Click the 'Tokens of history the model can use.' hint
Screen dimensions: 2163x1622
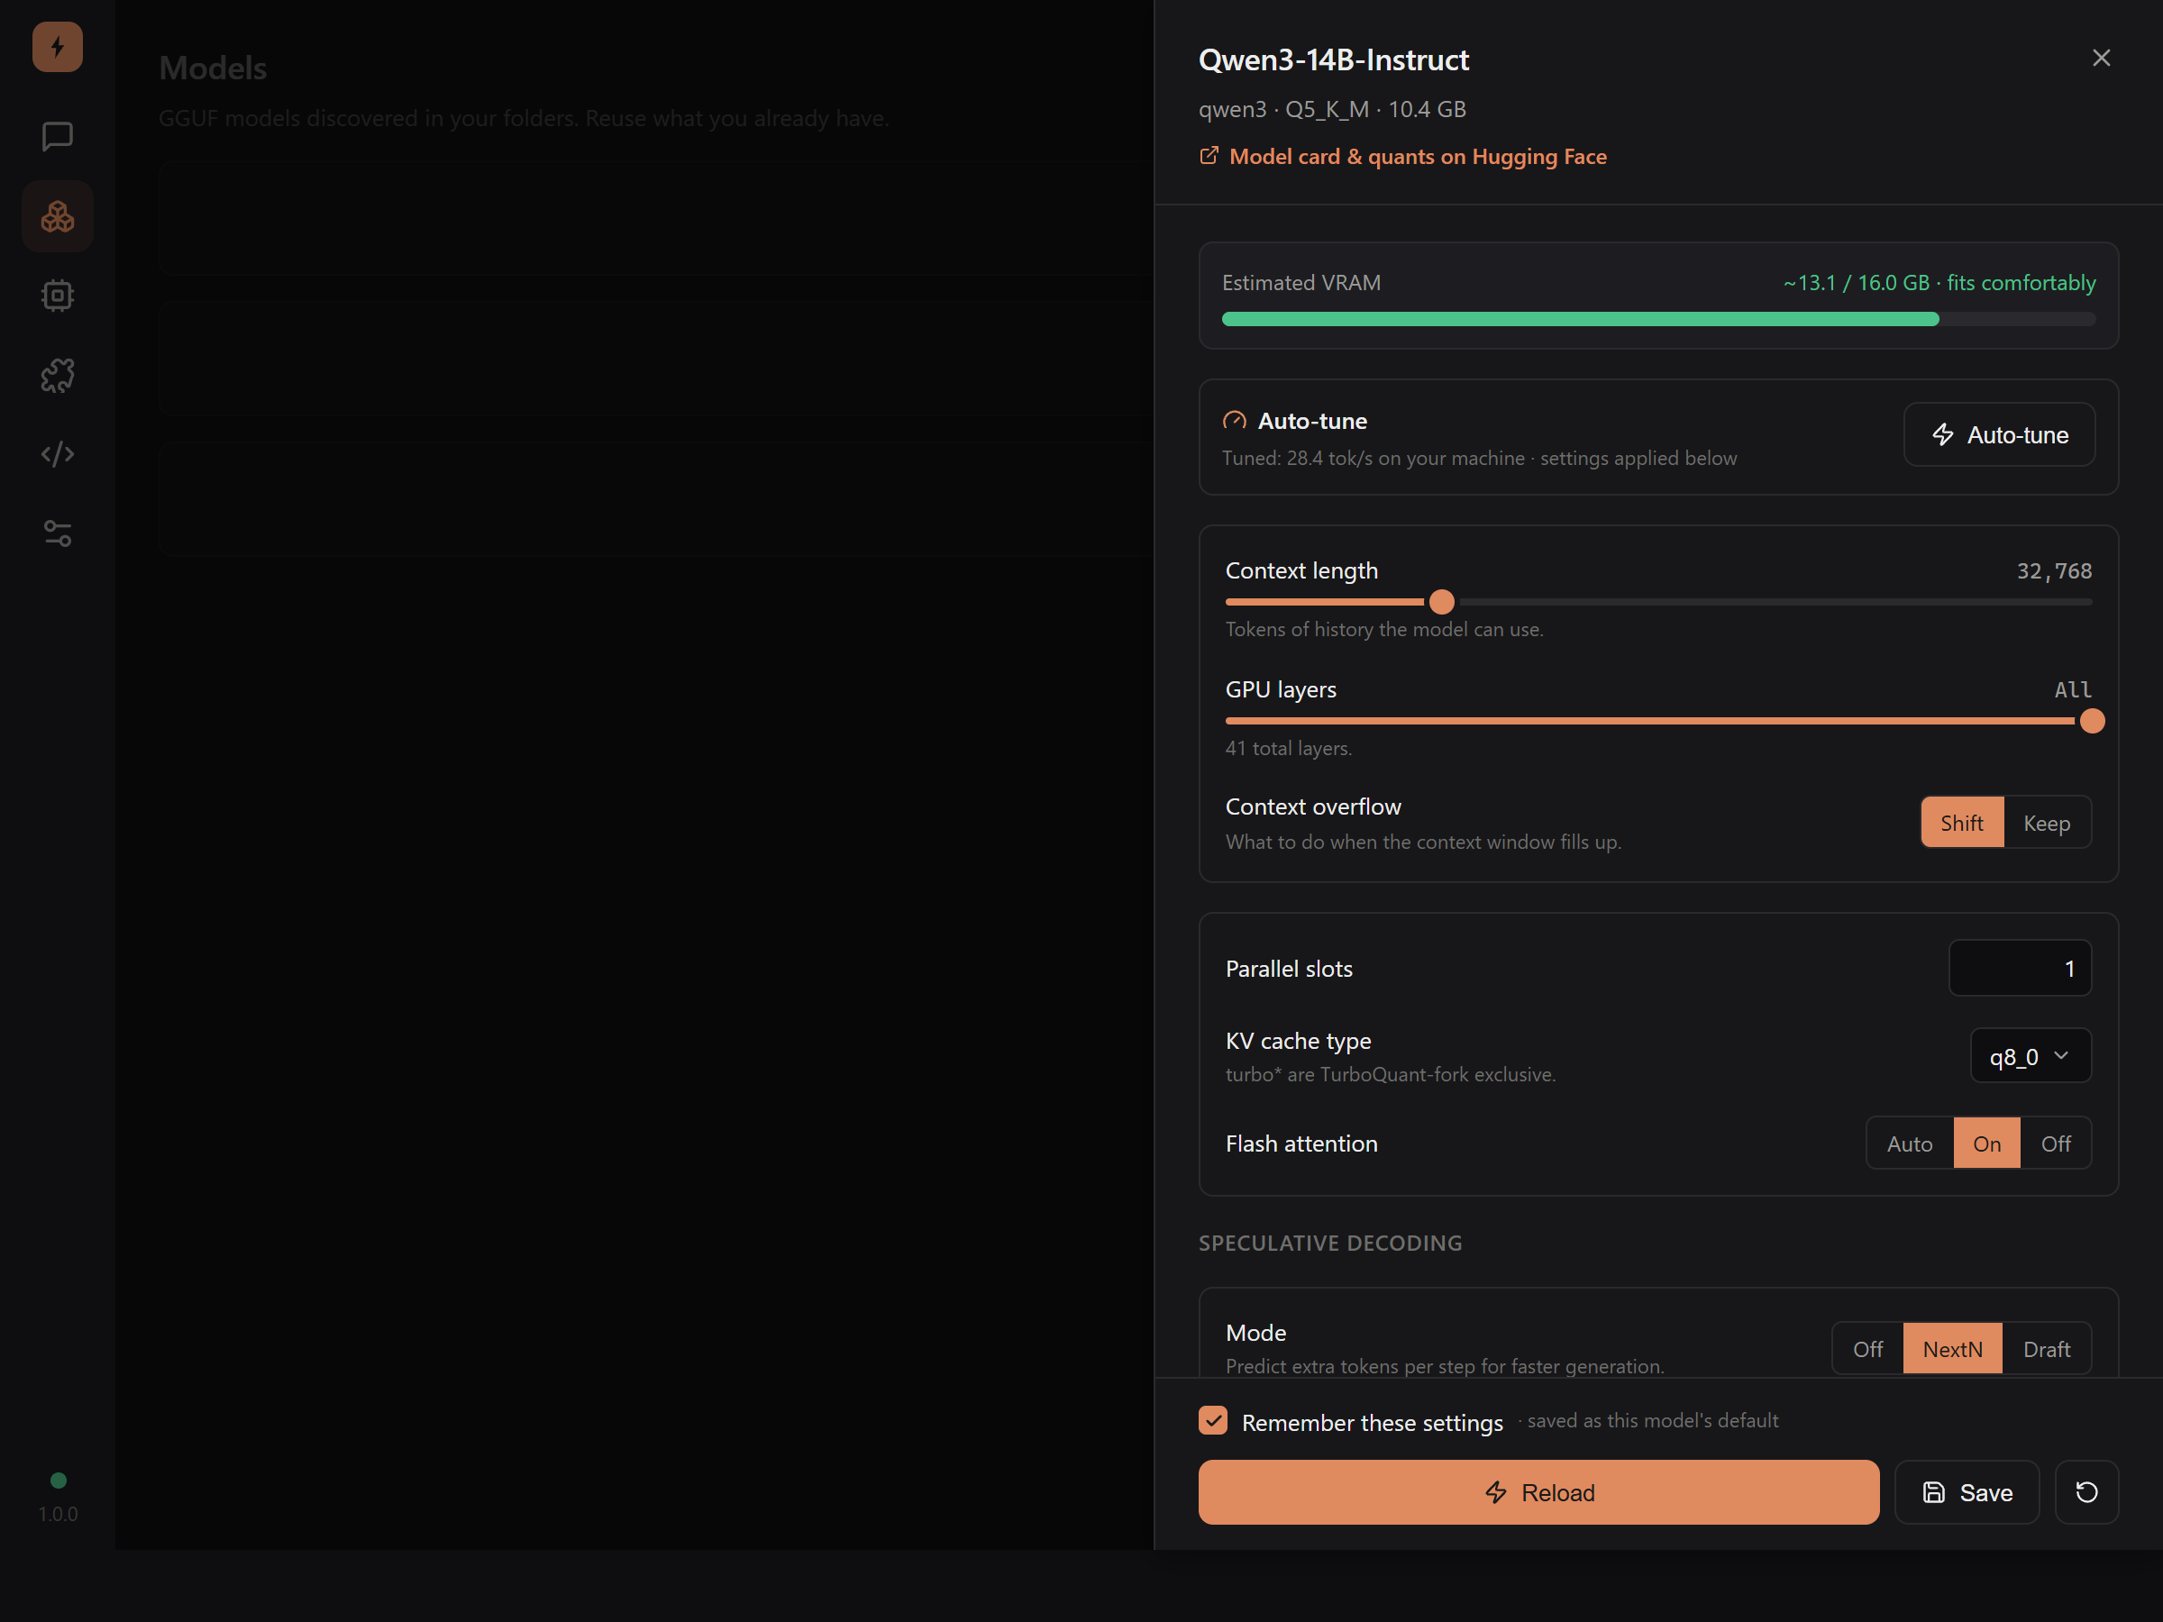(x=1384, y=630)
